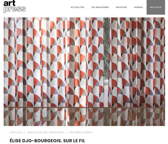The width and height of the screenshot is (168, 144).
Task: Click the reflected curtain strip below image
Action: tap(84, 117)
